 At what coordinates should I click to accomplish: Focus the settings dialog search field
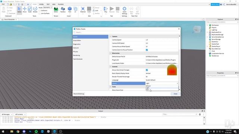(x=127, y=32)
